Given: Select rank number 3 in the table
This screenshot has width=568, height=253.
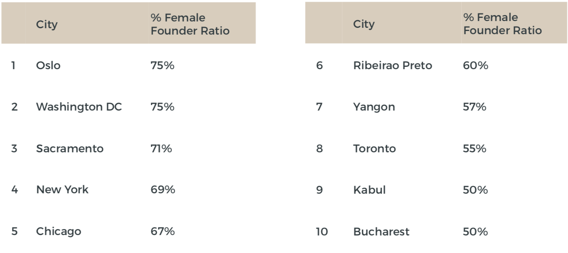Looking at the screenshot, I should [x=14, y=149].
